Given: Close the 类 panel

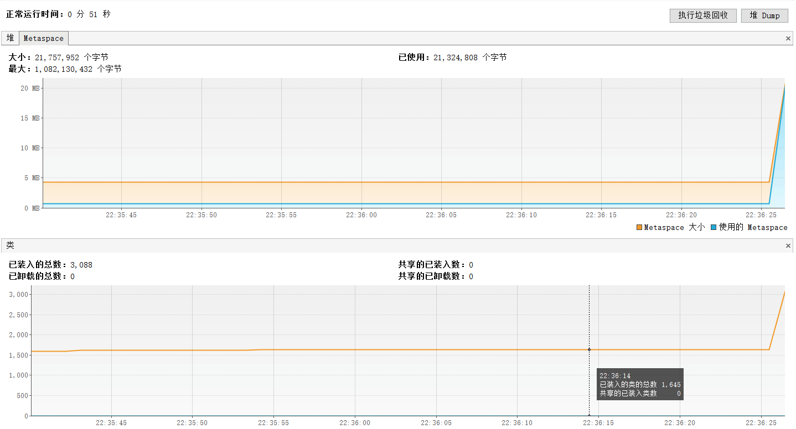Looking at the screenshot, I should point(788,245).
